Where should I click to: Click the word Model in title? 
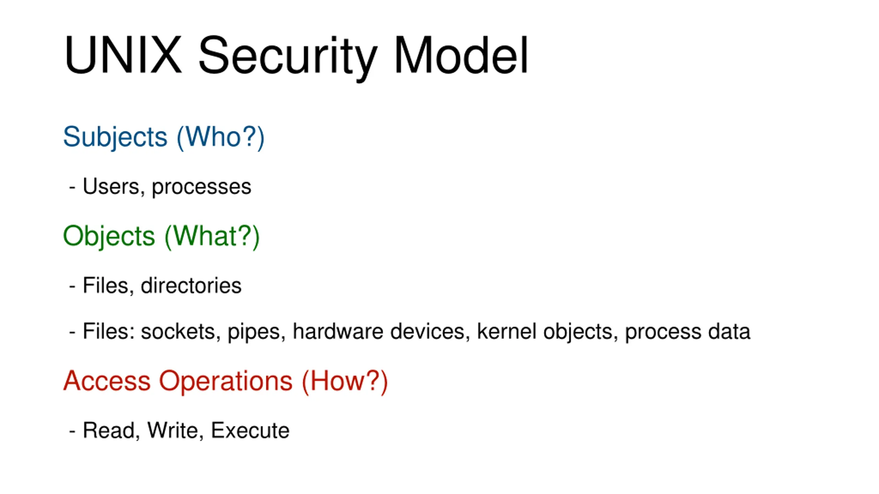click(x=461, y=55)
